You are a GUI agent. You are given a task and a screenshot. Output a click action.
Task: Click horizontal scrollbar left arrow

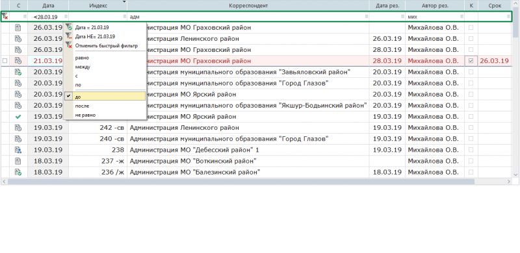coord(4,182)
